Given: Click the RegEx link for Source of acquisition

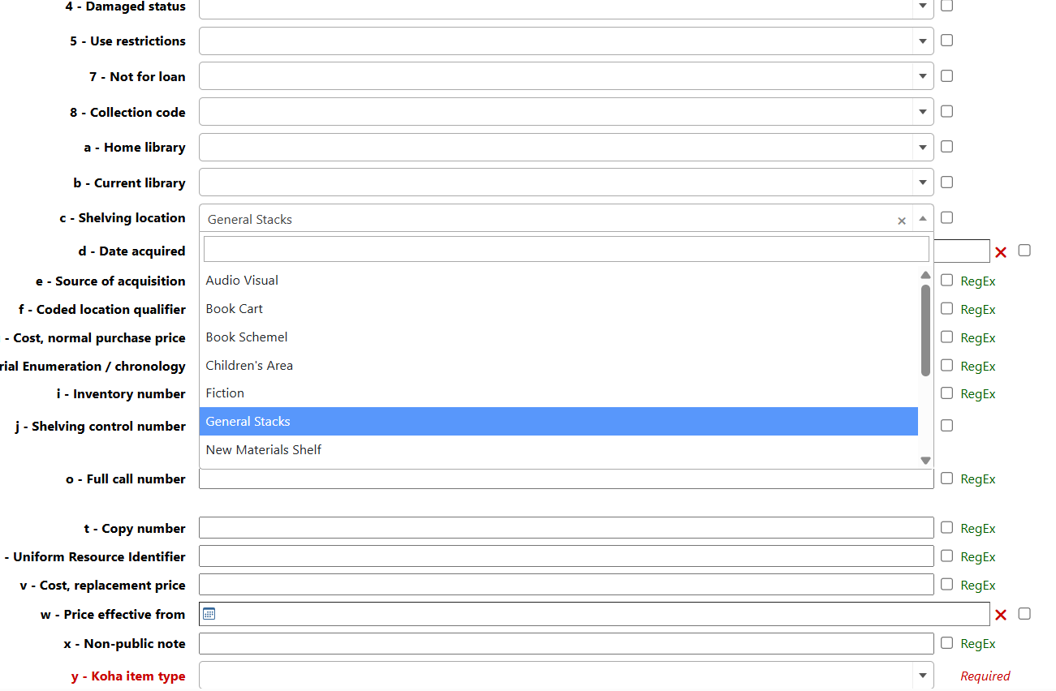Looking at the screenshot, I should (977, 281).
